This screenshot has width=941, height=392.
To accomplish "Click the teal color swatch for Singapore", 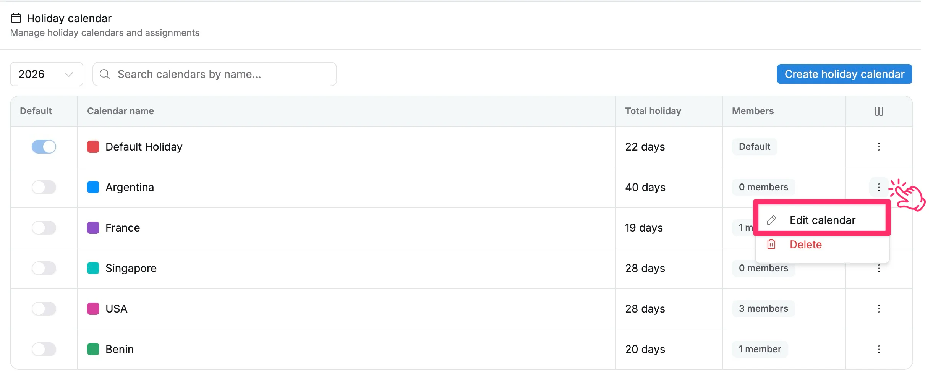I will click(x=93, y=268).
